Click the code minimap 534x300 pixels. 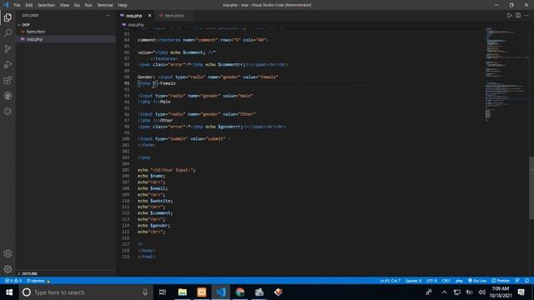(506, 74)
